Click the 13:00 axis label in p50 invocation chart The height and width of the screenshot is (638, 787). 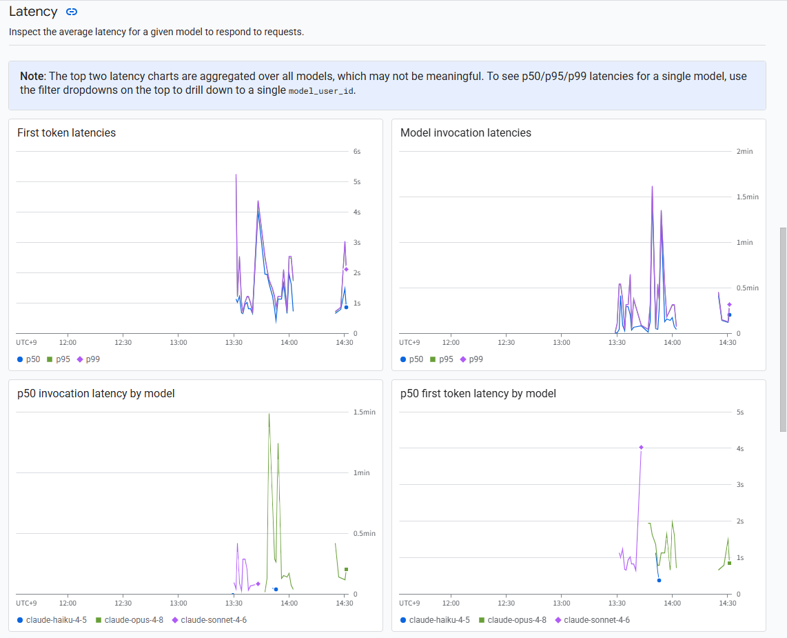pos(178,604)
